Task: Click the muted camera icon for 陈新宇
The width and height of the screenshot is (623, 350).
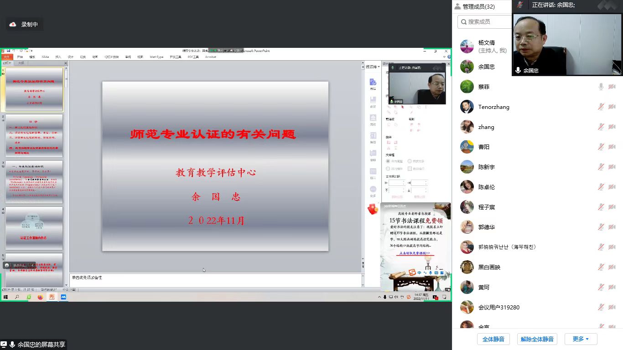Action: point(612,167)
